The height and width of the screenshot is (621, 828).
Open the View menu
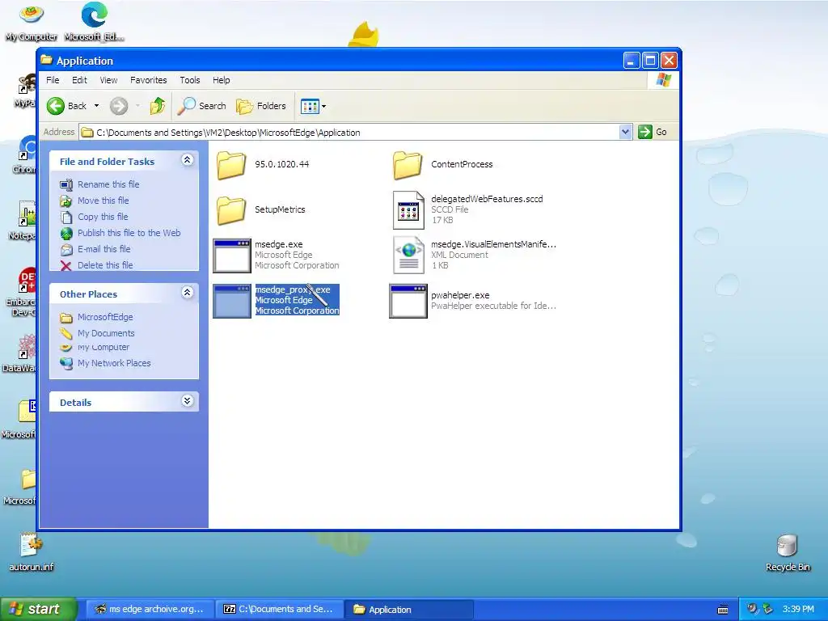pos(109,80)
